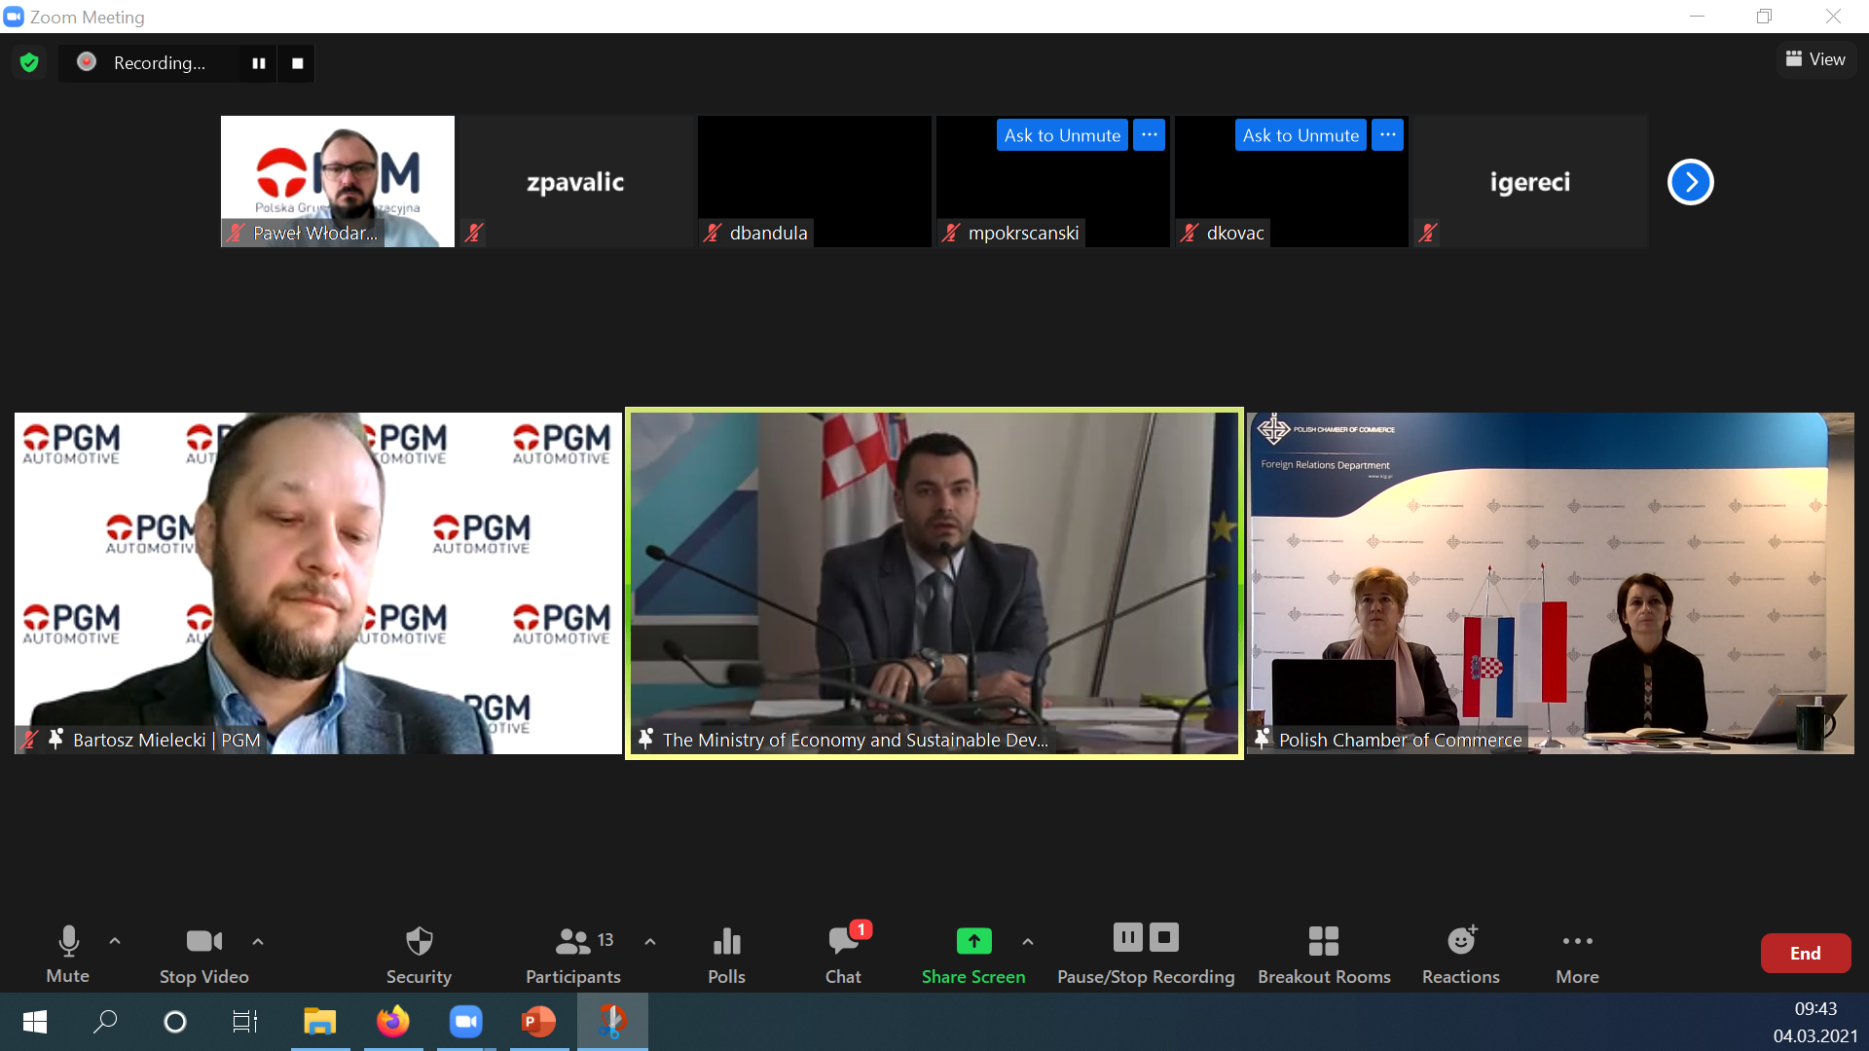Open the View menu
Image resolution: width=1869 pixels, height=1051 pixels.
[1815, 59]
